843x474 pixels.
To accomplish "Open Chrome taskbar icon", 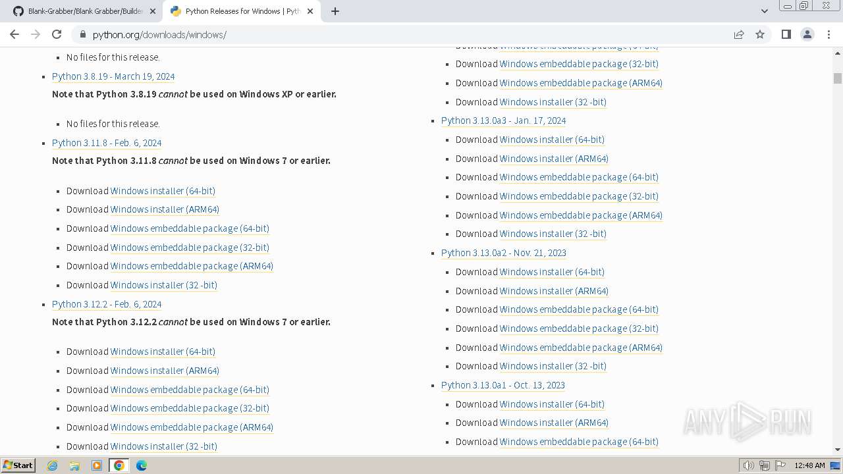I will [x=119, y=465].
